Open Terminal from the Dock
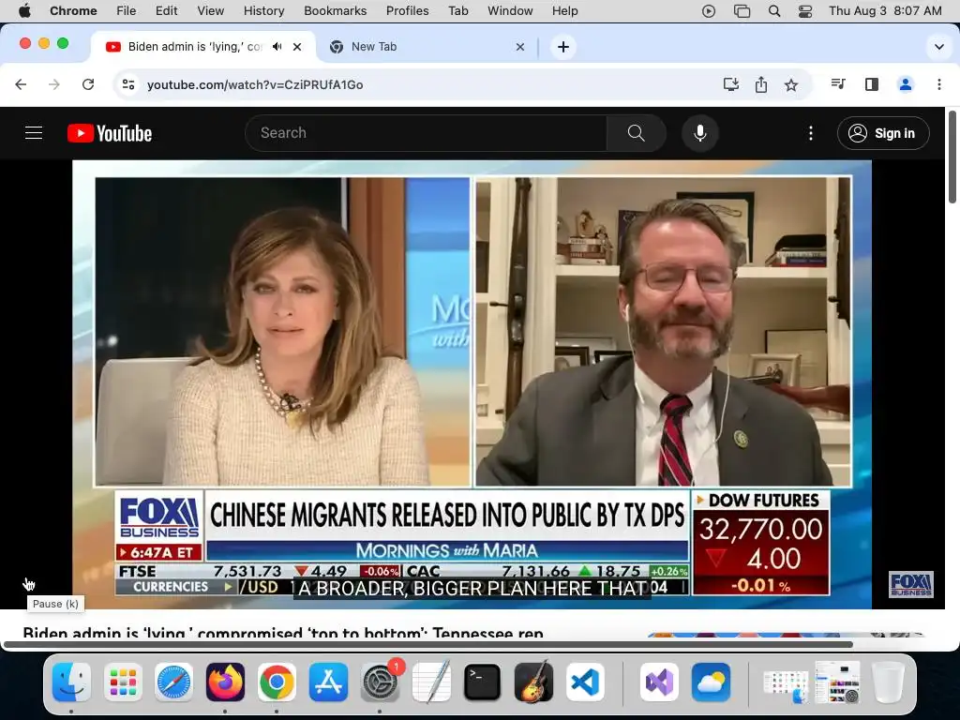Image resolution: width=960 pixels, height=720 pixels. coord(482,682)
